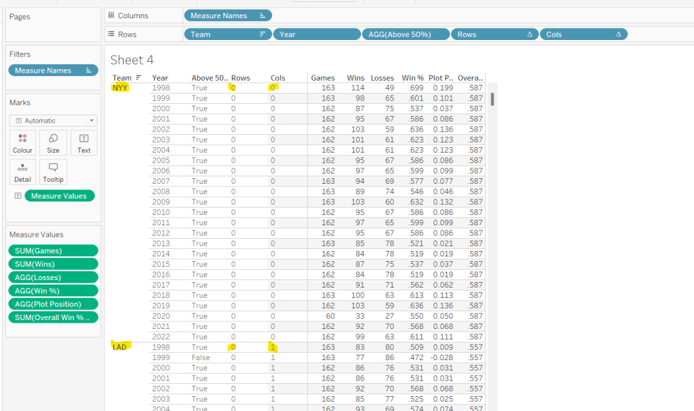Click the SUM(Games) measure value pill
Viewport: 694px width, 411px height.
pos(53,251)
